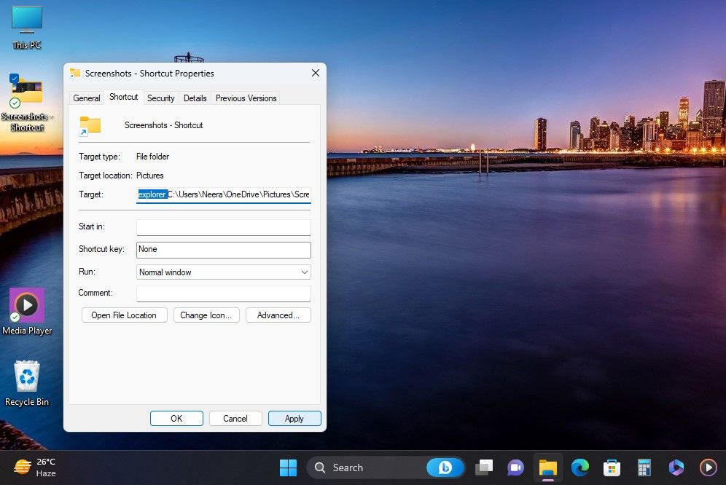Viewport: 726px width, 485px height.
Task: Click Open File Location
Action: [x=124, y=315]
